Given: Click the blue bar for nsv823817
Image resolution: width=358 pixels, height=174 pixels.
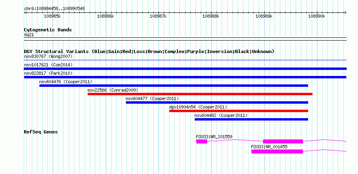Looking at the screenshot, I should 185,77.
